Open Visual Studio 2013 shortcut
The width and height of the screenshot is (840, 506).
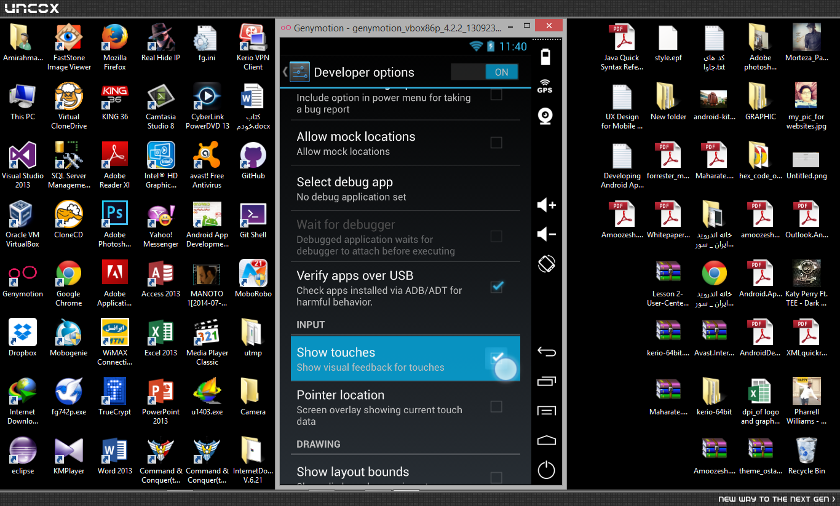23,156
